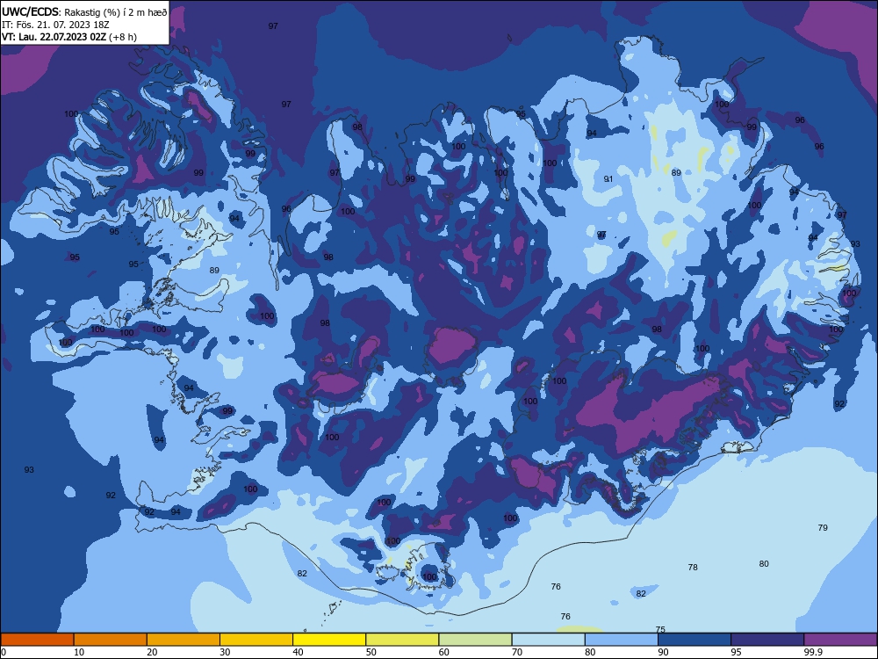Viewport: 878px width, 659px height.
Task: Choose the pale yellow 50–60 legend swatch
Action: point(403,640)
